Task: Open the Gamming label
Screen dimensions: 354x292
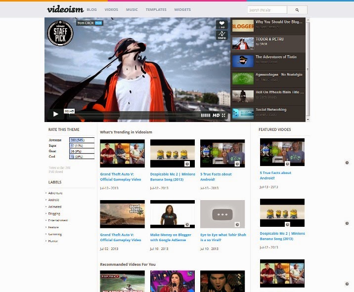Action: point(55,234)
